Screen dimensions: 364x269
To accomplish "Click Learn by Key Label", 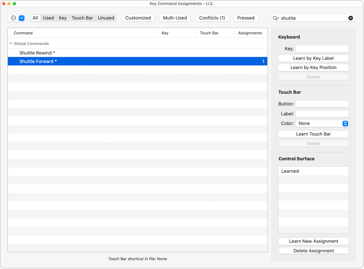I will click(x=313, y=58).
